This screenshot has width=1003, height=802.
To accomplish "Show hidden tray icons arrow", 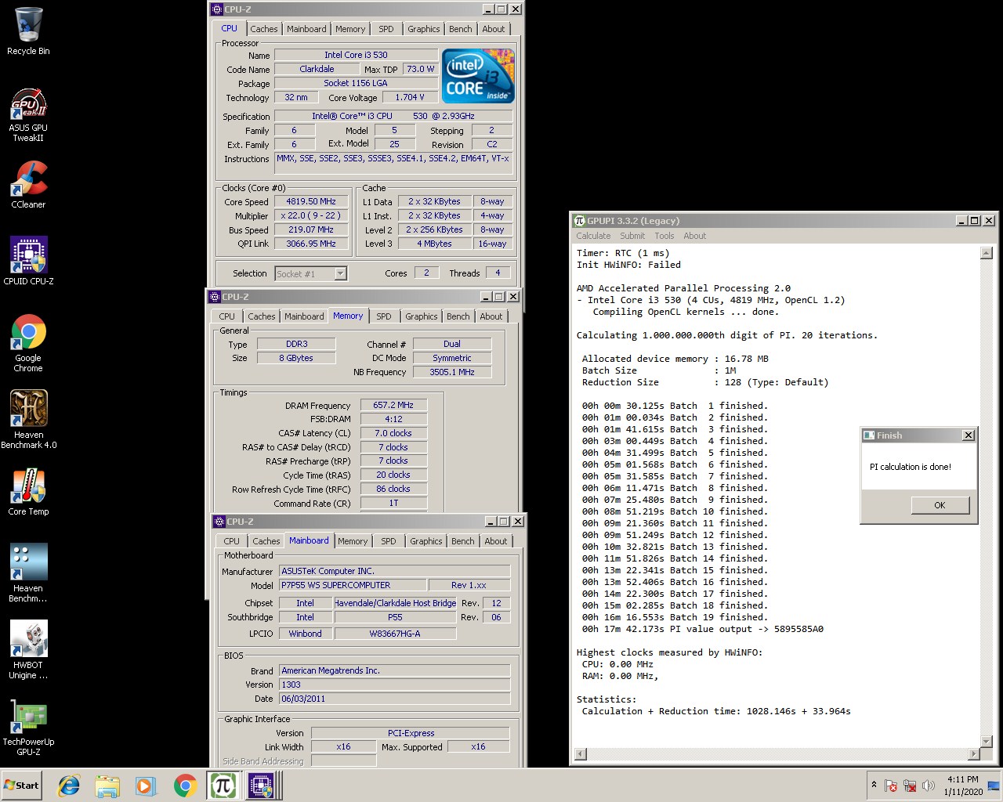I will 874,785.
